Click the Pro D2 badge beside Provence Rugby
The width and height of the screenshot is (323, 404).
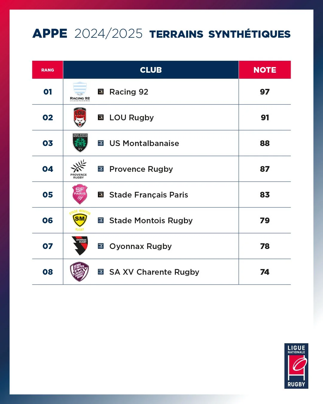(x=101, y=169)
